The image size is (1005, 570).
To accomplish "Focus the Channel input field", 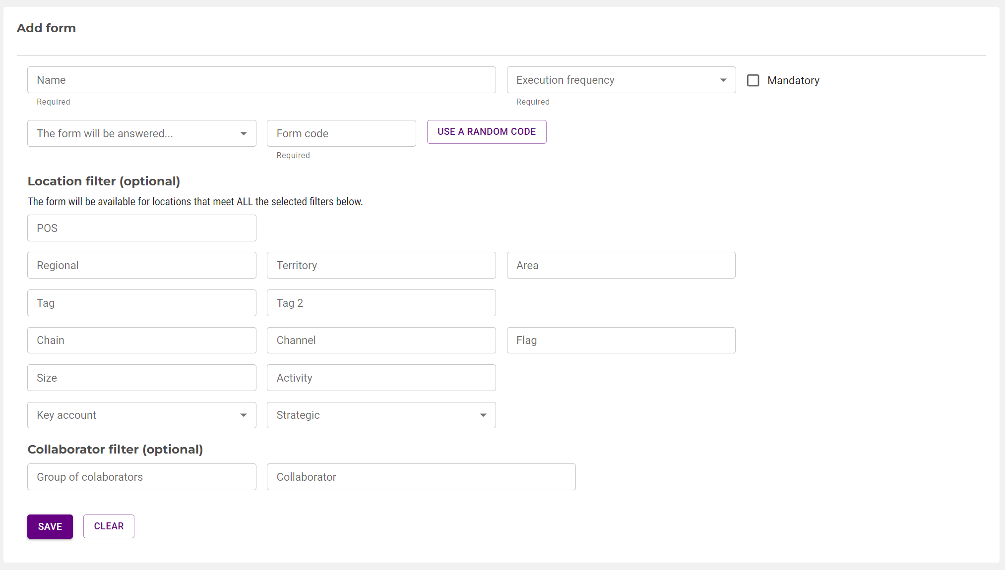I will tap(381, 341).
